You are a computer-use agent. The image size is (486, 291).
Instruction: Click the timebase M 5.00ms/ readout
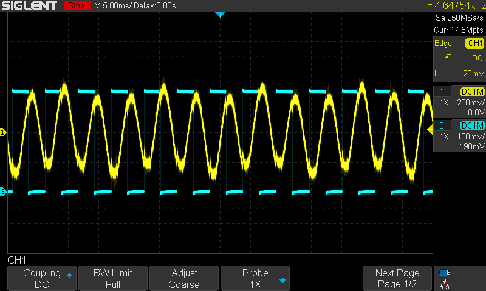pyautogui.click(x=113, y=6)
